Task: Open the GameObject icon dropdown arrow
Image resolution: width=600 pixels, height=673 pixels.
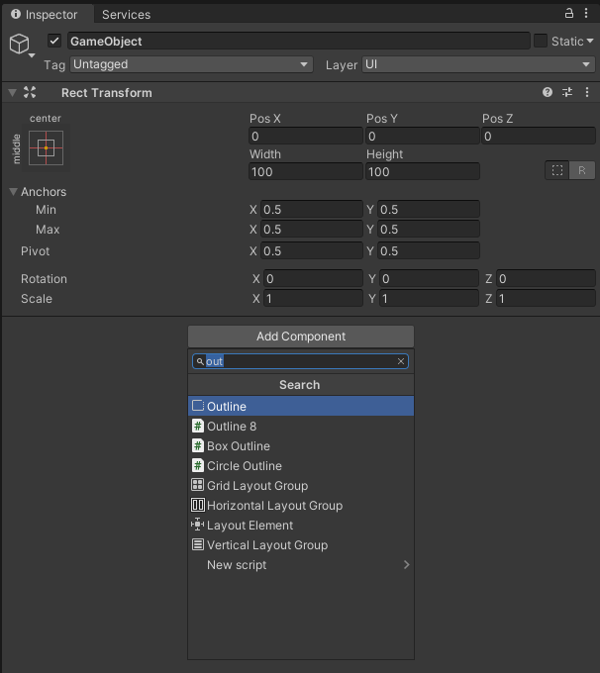Action: [x=32, y=55]
